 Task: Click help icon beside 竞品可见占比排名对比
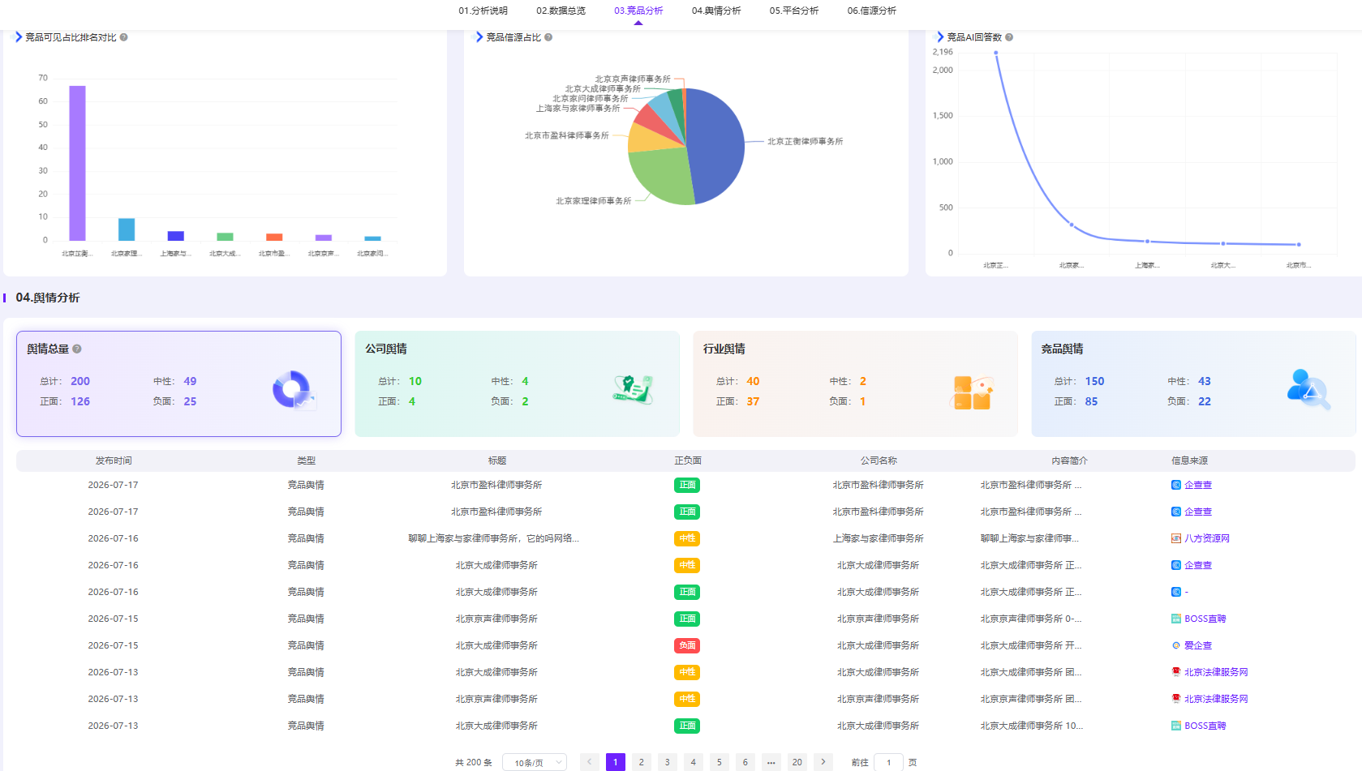point(123,37)
